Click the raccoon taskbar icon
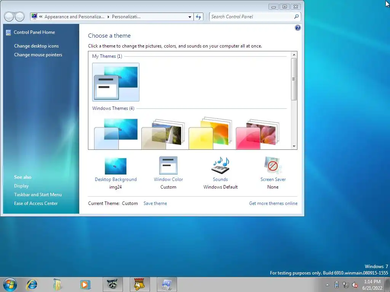390x292 pixels. point(113,284)
